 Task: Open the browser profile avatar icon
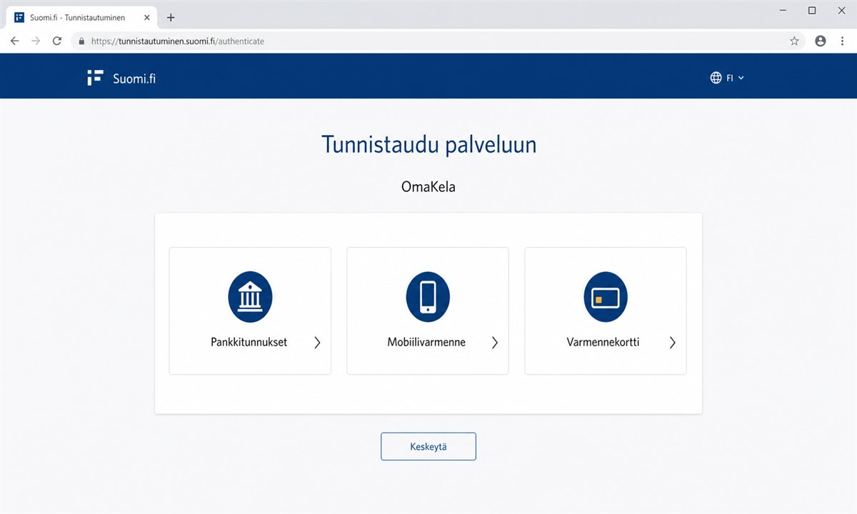821,41
